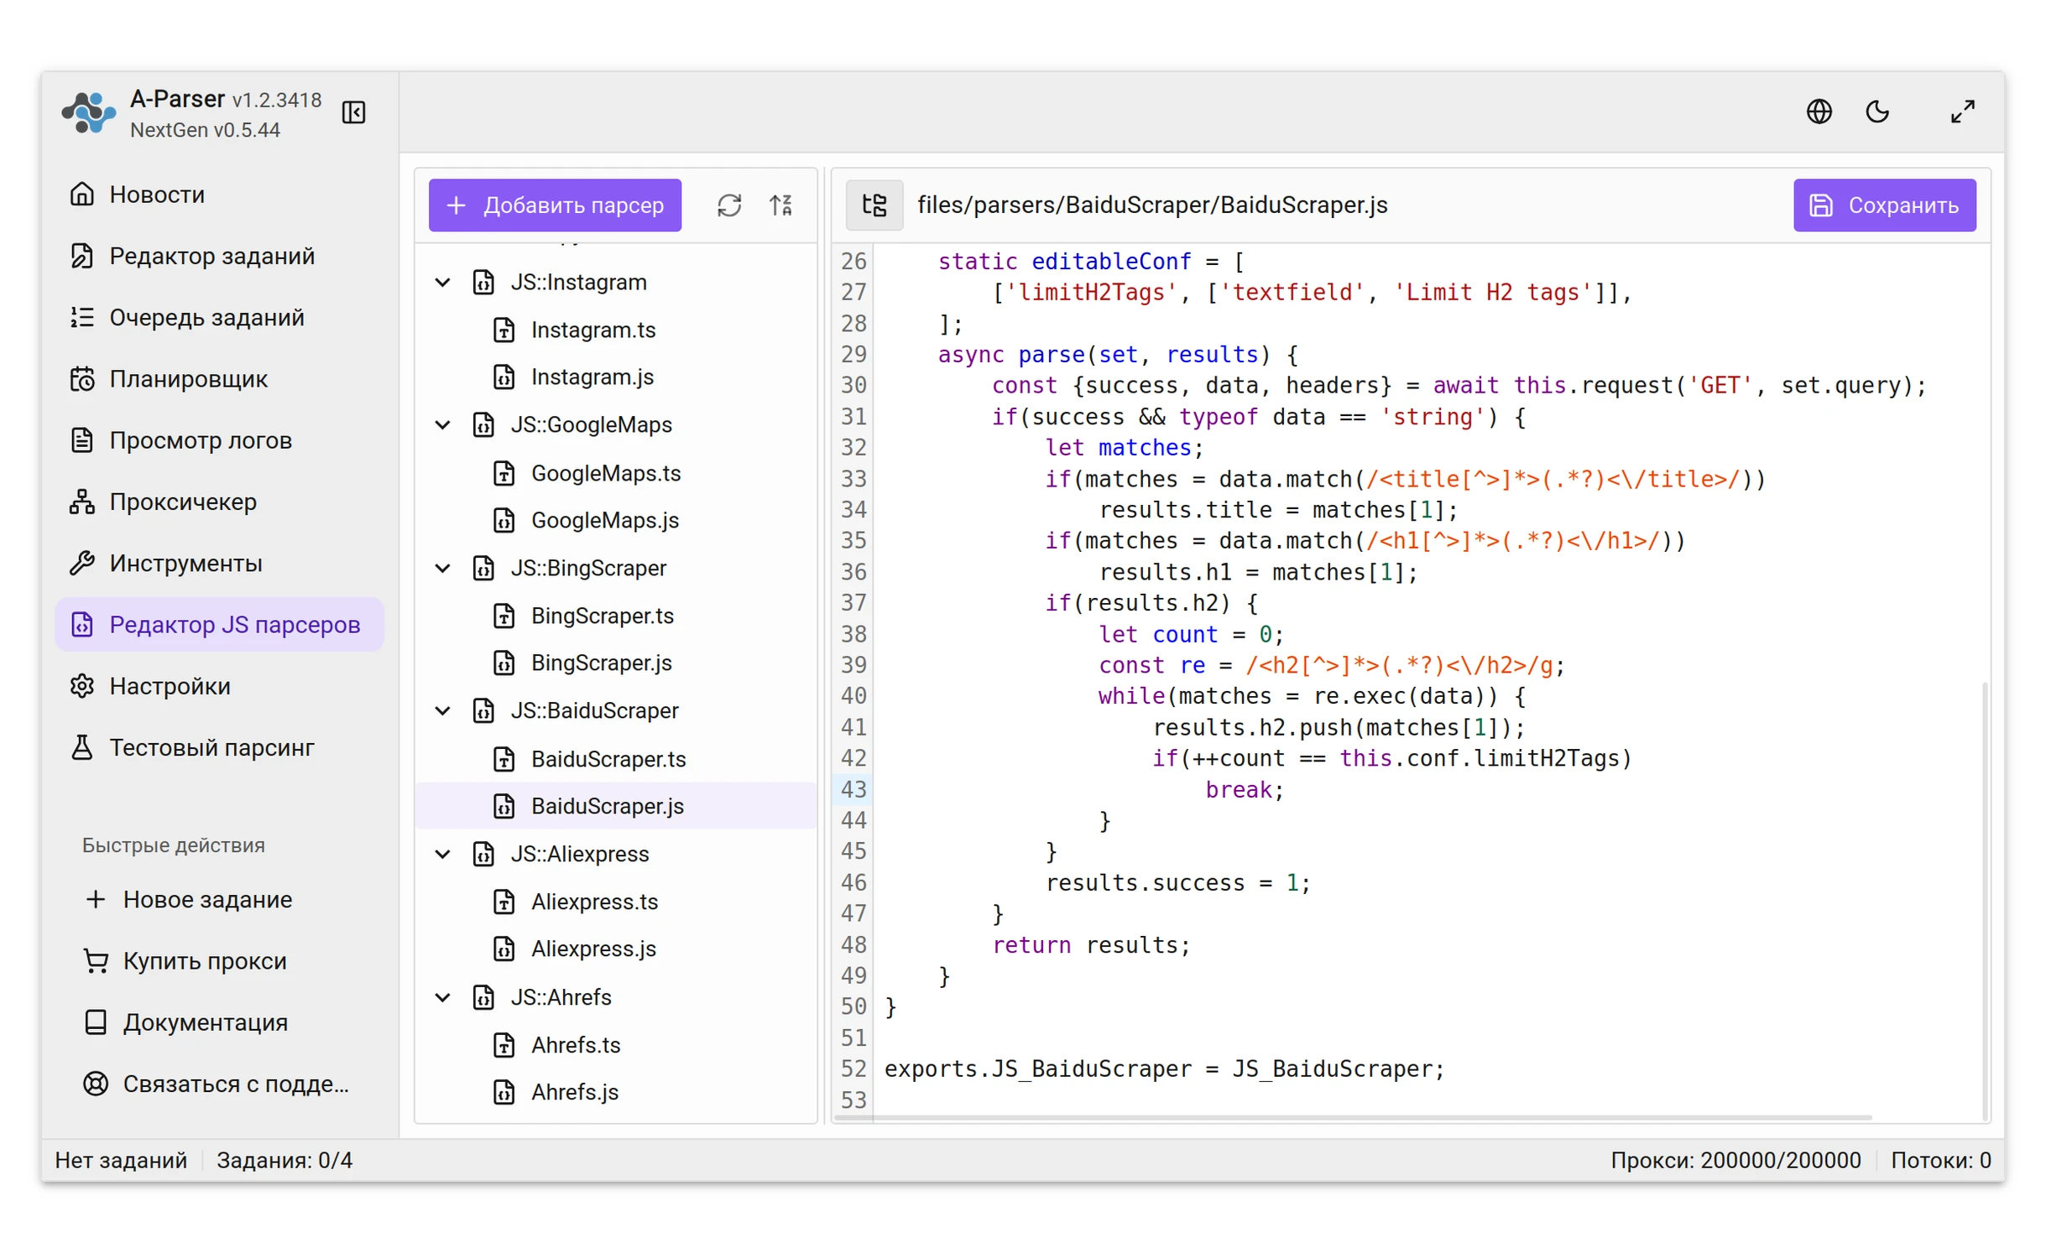
Task: Collapse the sidebar using the panel icon
Action: (353, 112)
